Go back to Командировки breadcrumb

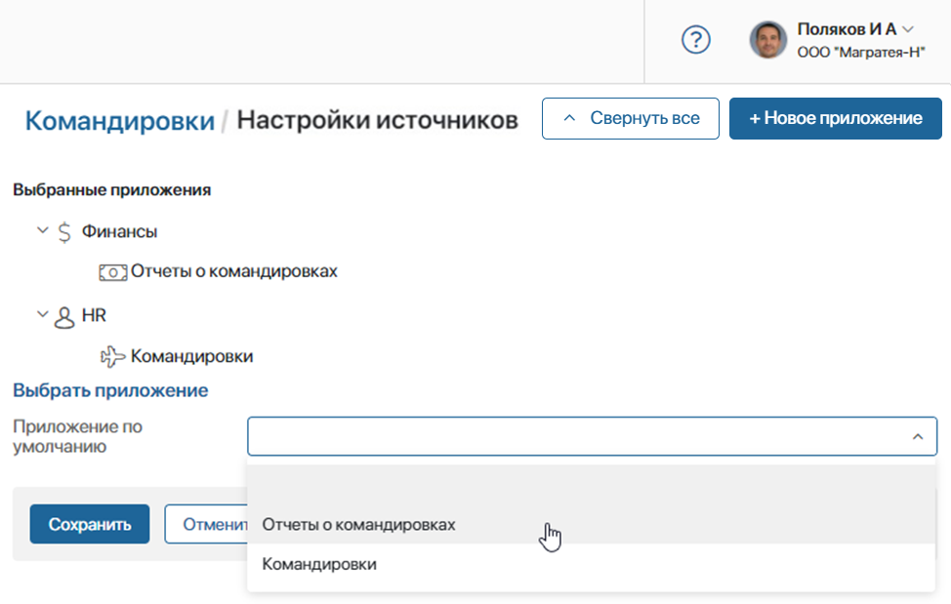119,120
